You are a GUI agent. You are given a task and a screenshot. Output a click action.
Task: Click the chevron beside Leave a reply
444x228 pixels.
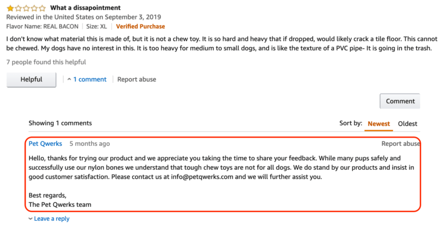(x=31, y=219)
